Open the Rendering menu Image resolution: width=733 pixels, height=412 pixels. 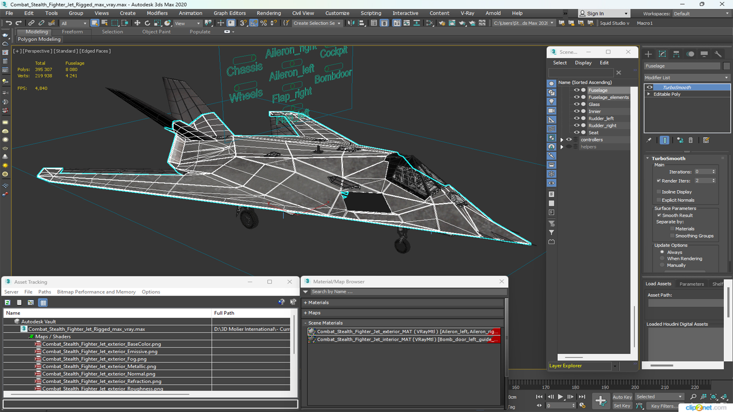point(268,13)
